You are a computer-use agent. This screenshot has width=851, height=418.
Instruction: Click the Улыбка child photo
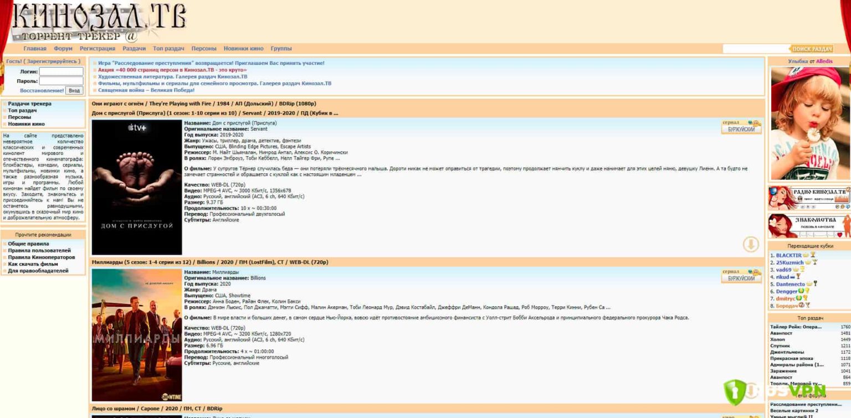pyautogui.click(x=809, y=123)
